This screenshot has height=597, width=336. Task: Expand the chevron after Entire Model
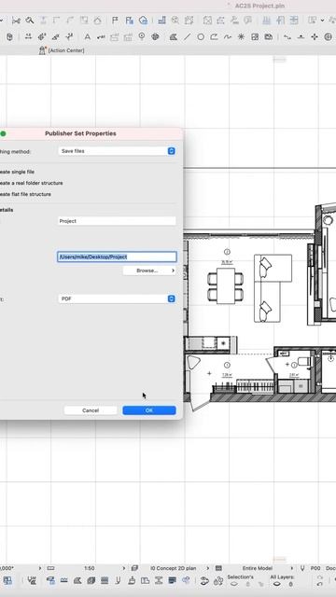click(x=292, y=568)
